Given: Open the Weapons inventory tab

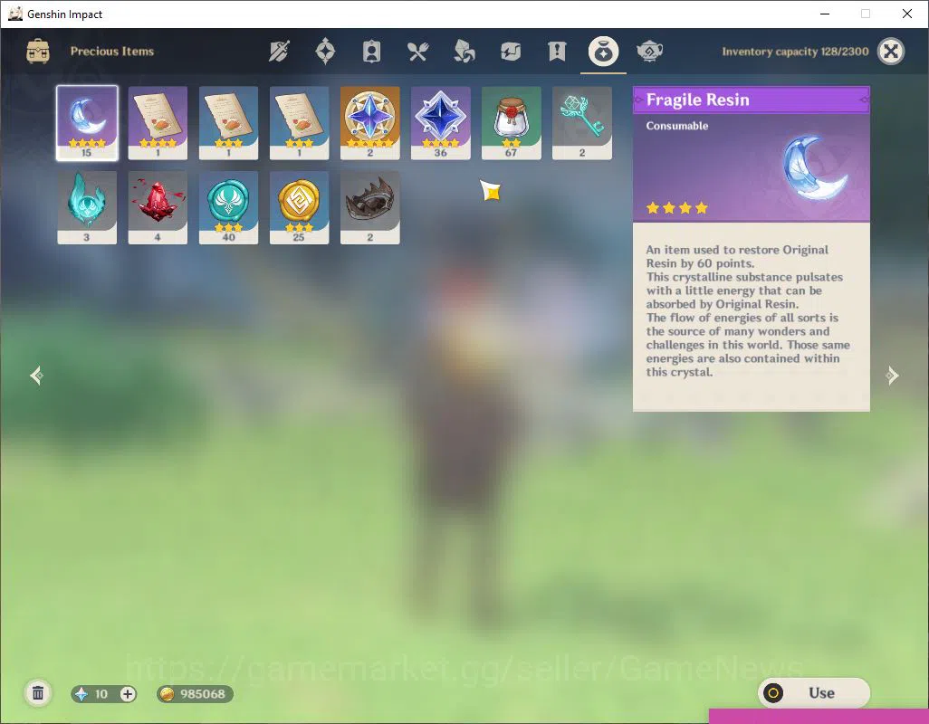Looking at the screenshot, I should [279, 52].
